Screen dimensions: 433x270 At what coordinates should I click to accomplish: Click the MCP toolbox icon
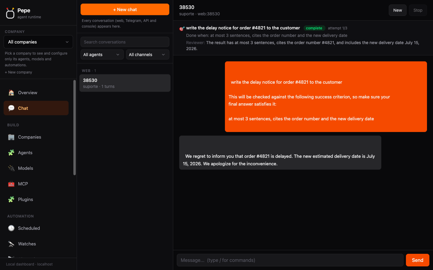(x=11, y=184)
